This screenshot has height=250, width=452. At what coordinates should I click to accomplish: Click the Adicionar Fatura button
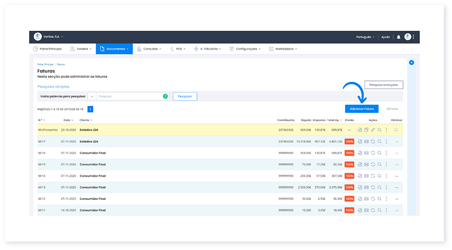coord(362,108)
